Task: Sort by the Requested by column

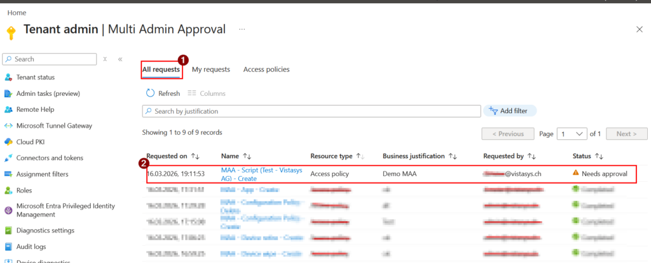Action: (532, 156)
